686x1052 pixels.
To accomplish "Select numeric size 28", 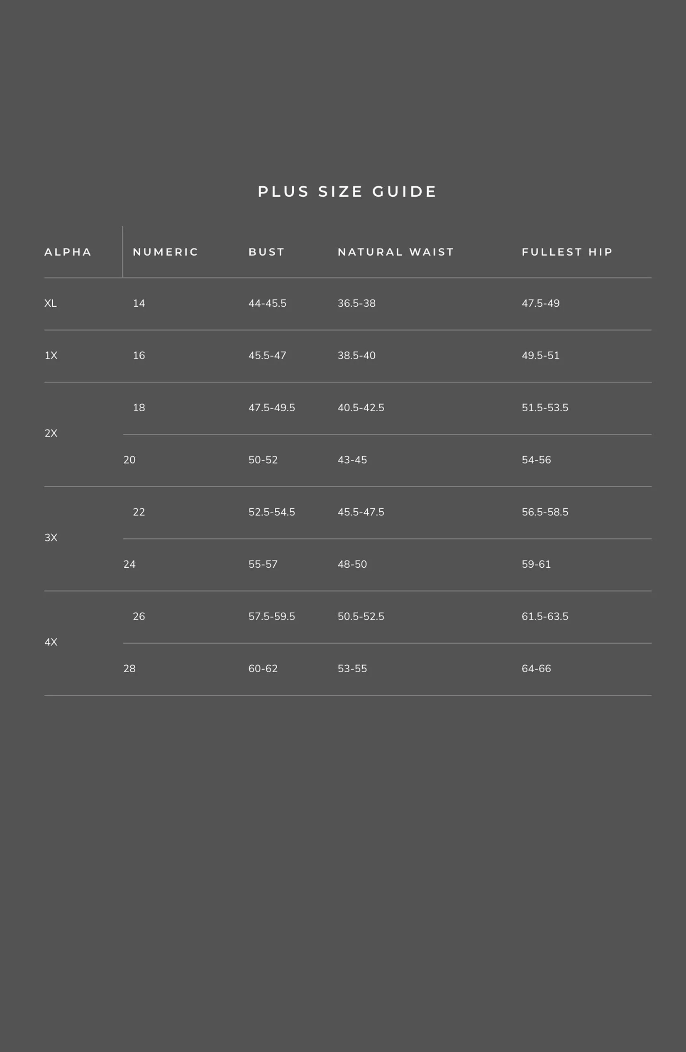I will click(129, 668).
